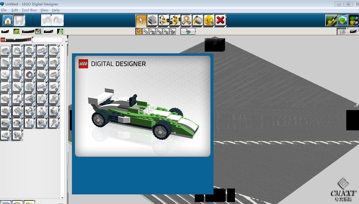Open the sharing globe icon
The width and height of the screenshot is (359, 204).
point(341,31)
